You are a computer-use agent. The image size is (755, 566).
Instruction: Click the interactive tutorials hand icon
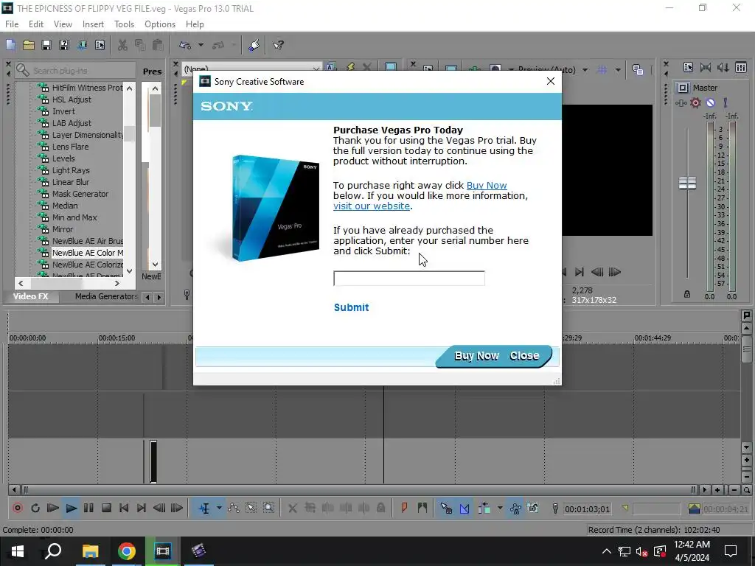point(254,45)
